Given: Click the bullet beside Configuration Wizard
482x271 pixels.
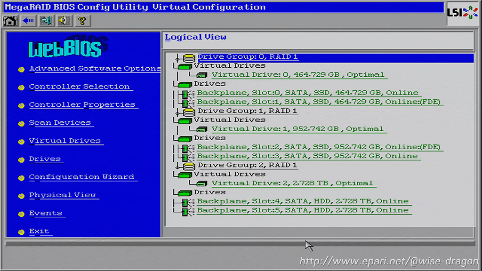Looking at the screenshot, I should pyautogui.click(x=21, y=178).
